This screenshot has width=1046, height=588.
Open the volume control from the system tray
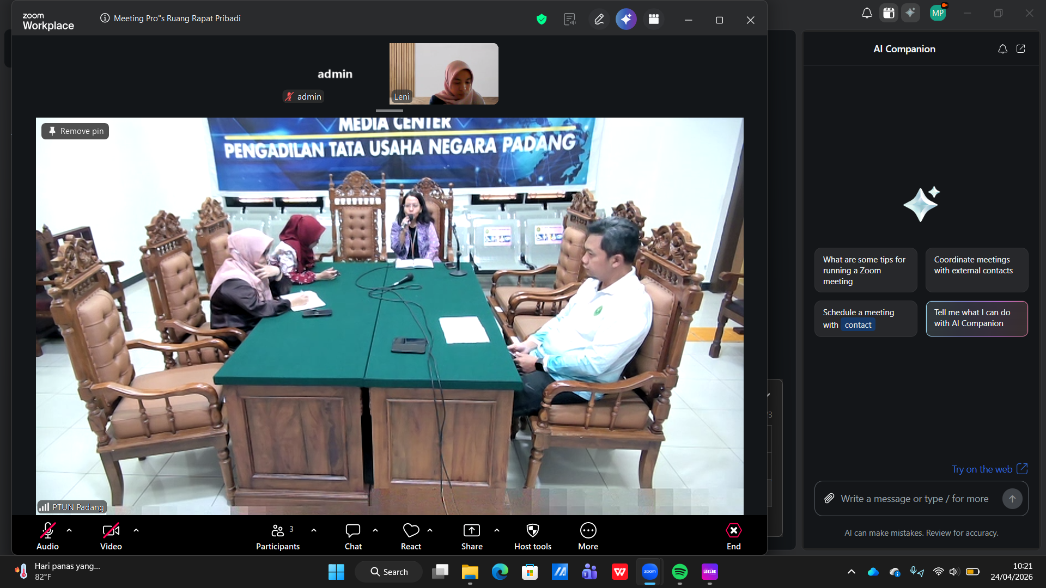pos(954,572)
